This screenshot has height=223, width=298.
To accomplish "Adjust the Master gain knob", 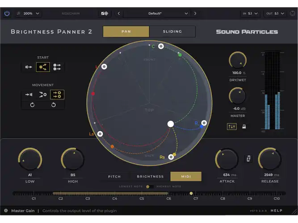I will coord(237,96).
